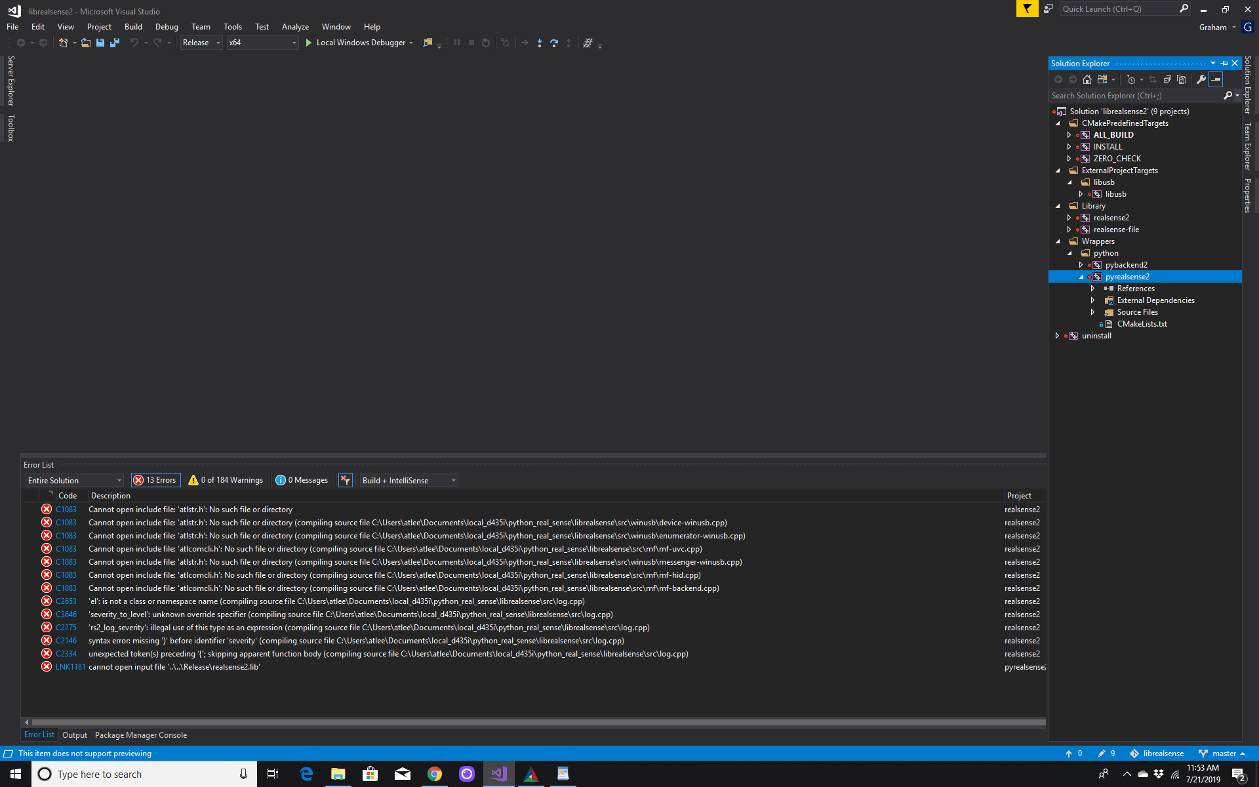This screenshot has height=787, width=1259.
Task: Open the x64 platform dropdown
Action: [x=262, y=43]
